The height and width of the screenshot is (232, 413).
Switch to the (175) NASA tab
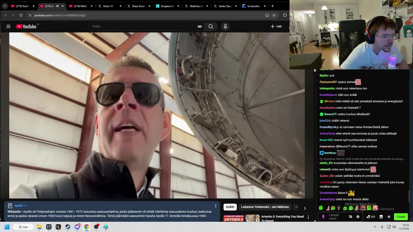81,6
